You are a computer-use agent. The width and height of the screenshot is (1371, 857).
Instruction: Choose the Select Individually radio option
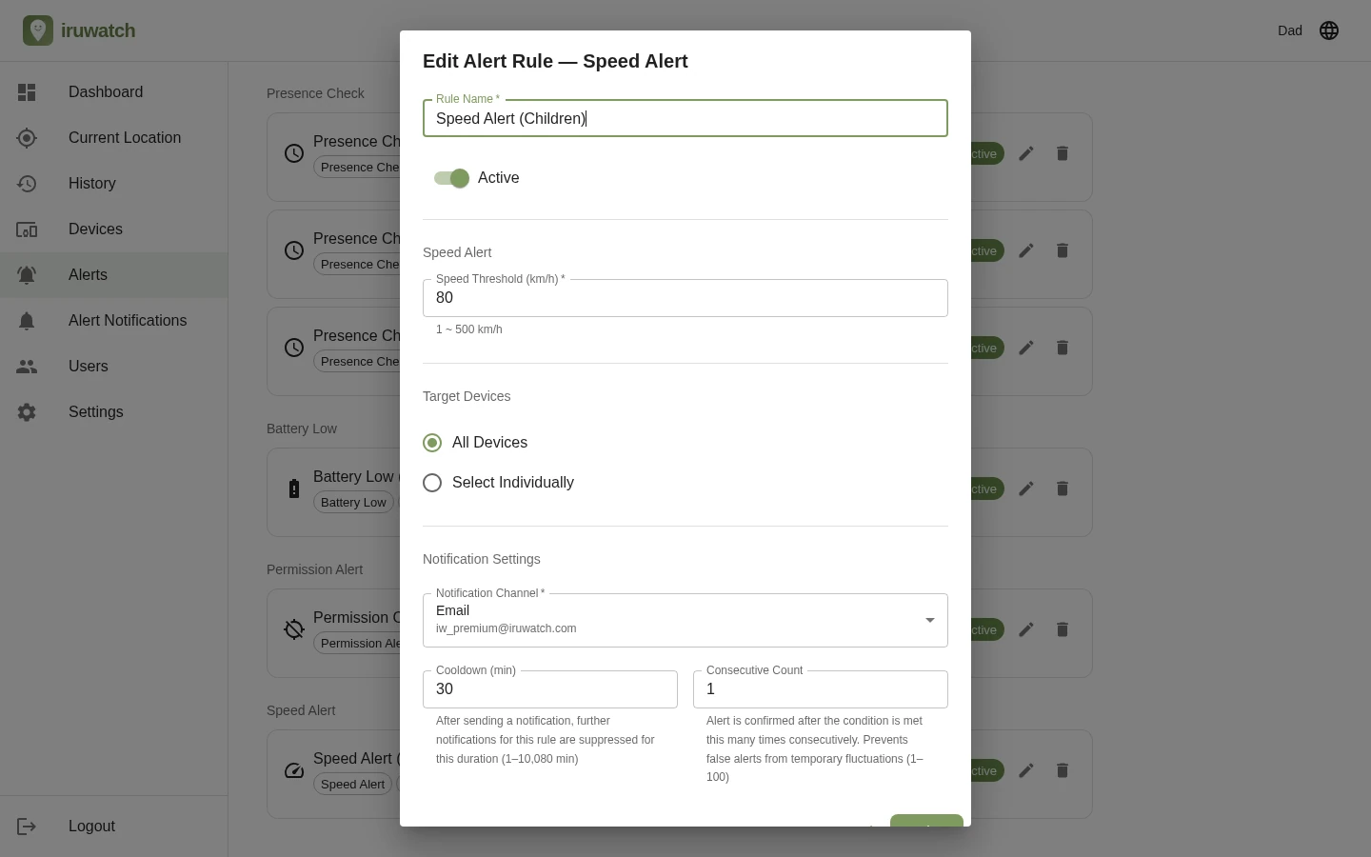(x=432, y=483)
